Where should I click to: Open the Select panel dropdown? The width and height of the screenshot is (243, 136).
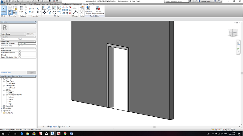pyautogui.click(x=4, y=16)
